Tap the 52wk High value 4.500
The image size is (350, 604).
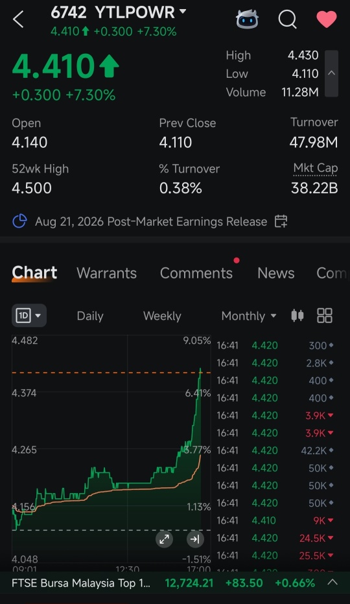click(32, 188)
